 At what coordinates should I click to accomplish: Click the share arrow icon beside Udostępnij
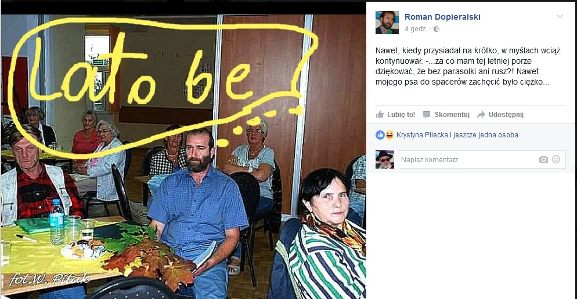click(481, 115)
